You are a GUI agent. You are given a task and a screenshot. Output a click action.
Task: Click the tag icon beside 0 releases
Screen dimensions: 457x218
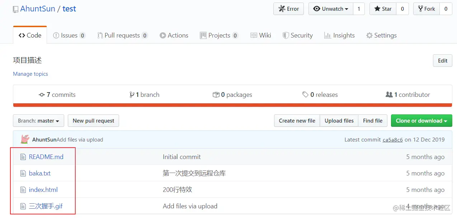click(305, 95)
